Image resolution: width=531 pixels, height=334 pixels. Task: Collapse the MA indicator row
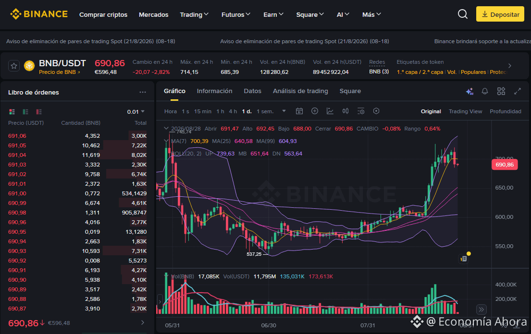166,141
